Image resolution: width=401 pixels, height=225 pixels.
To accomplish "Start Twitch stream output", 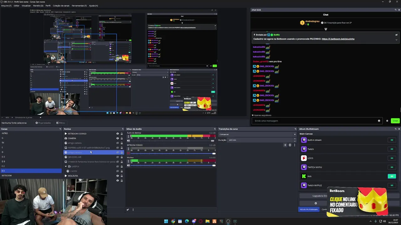I will pos(392,149).
